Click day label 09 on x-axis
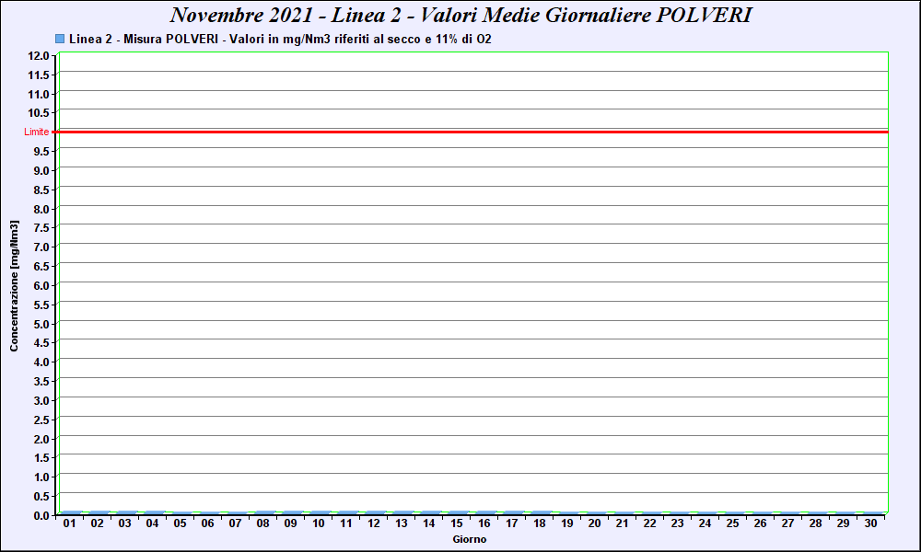 (290, 523)
